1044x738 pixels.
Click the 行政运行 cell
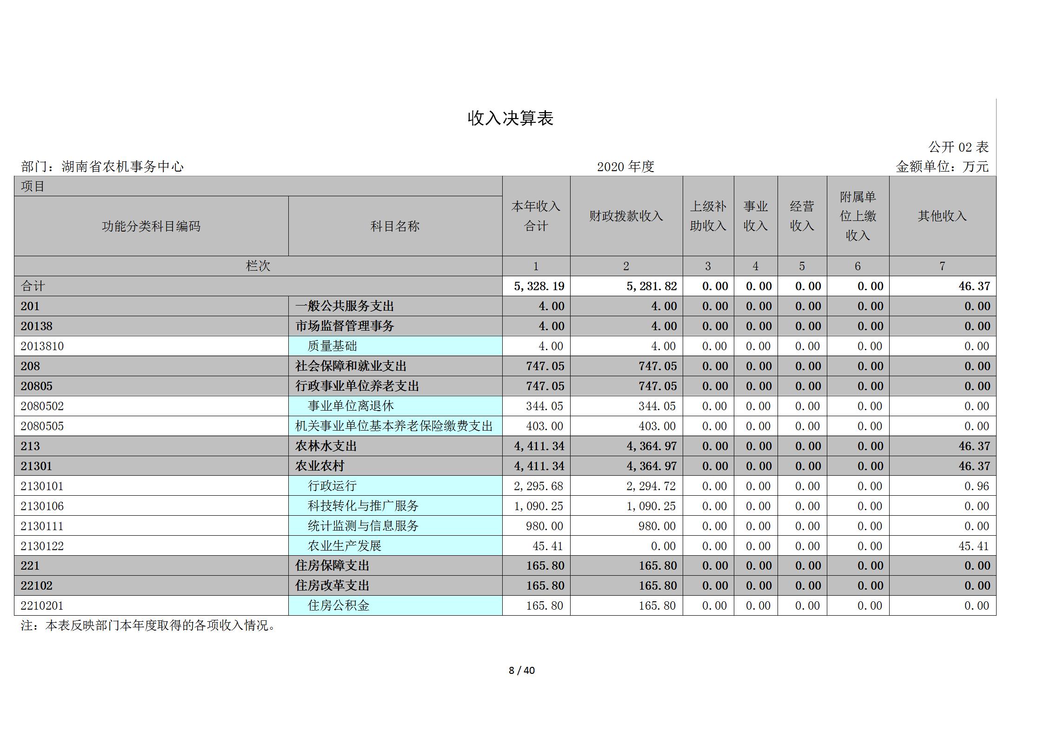(395, 486)
